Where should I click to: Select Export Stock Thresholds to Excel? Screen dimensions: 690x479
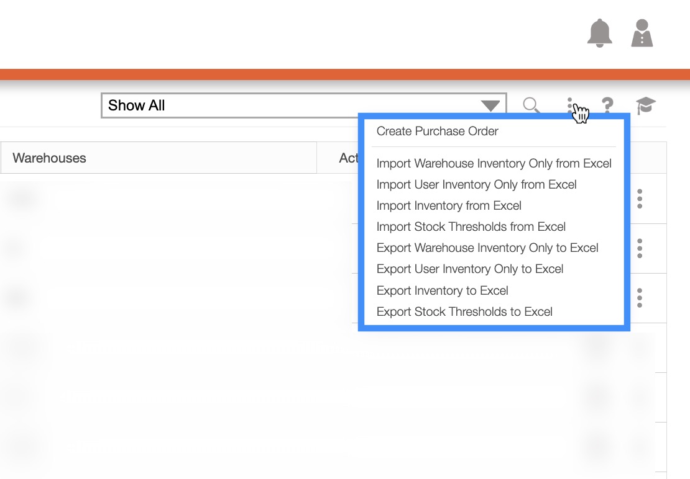(x=464, y=311)
